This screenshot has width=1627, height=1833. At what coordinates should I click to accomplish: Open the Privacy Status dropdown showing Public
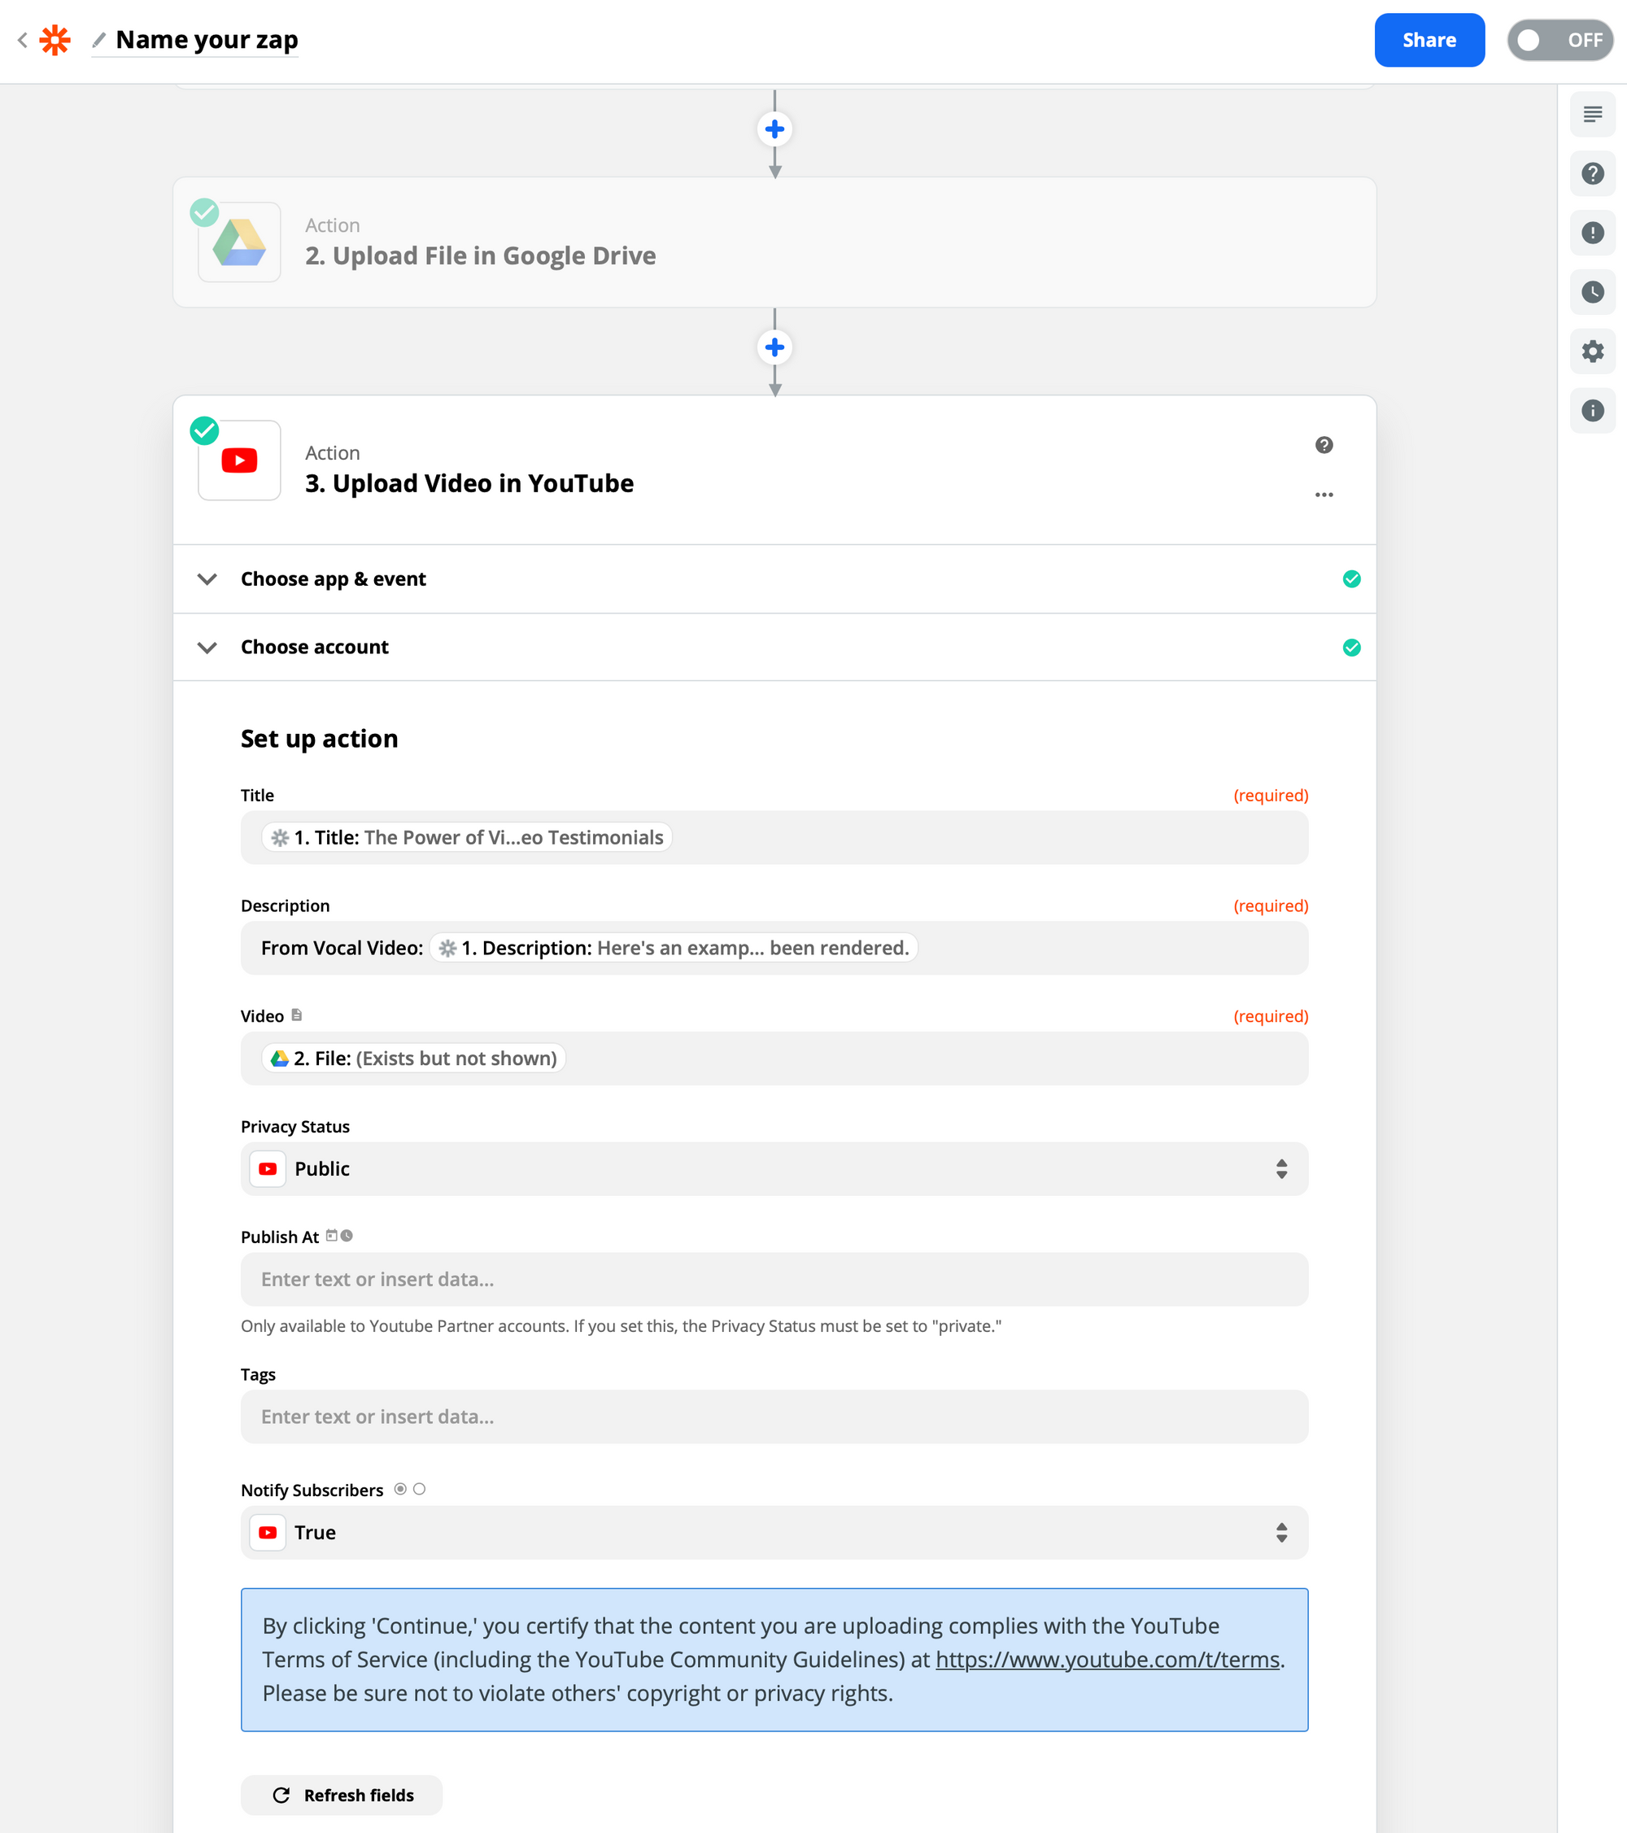point(773,1169)
